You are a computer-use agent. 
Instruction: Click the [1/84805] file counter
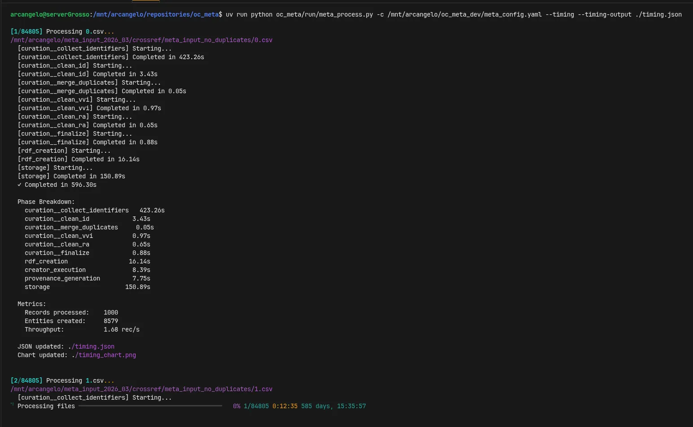pos(26,31)
